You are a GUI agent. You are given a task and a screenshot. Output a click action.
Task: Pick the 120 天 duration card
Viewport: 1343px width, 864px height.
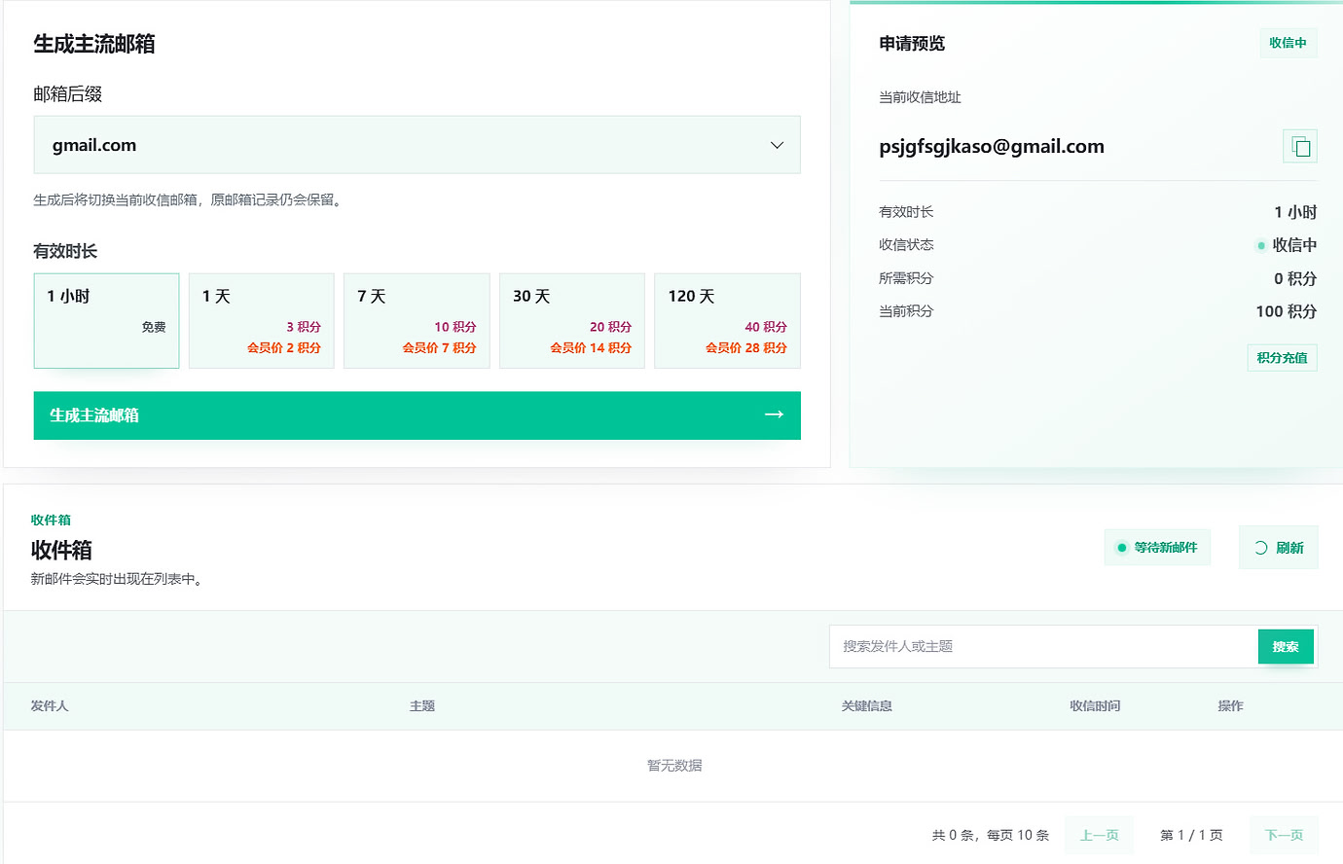(728, 321)
